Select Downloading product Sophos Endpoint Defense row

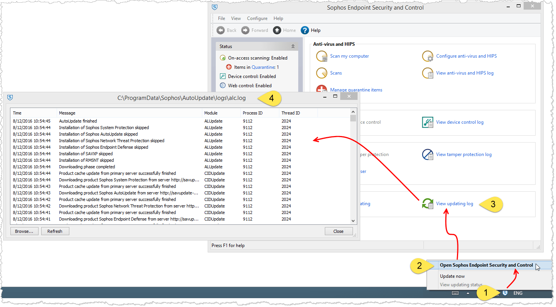[180, 219]
